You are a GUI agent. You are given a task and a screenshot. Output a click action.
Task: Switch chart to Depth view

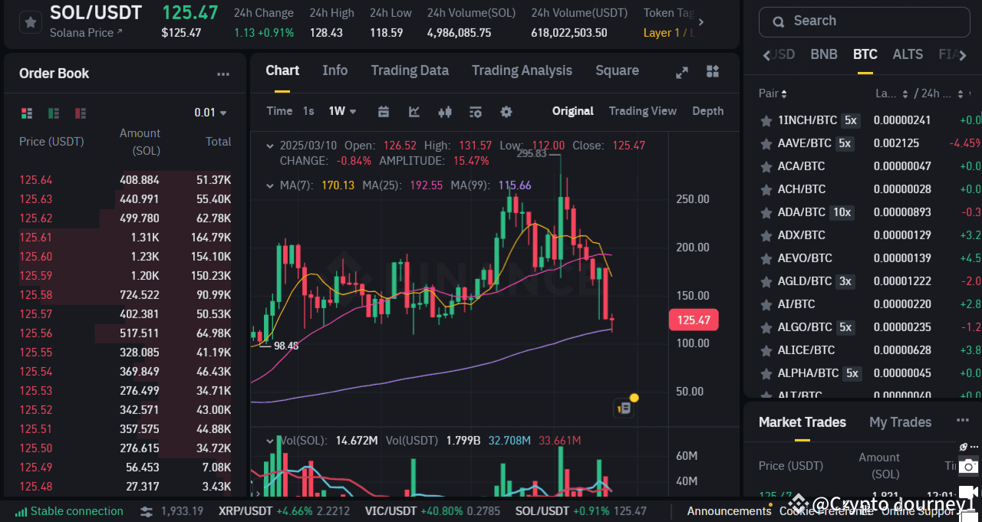707,111
